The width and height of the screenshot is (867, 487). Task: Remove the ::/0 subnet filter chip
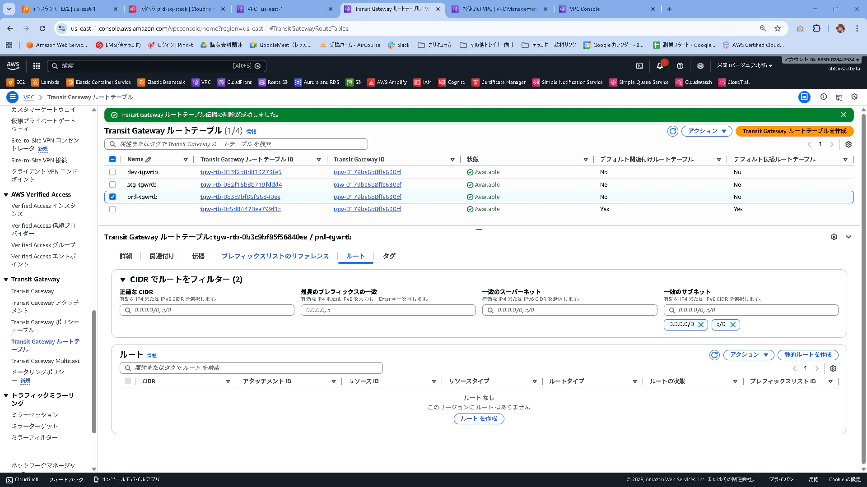(x=733, y=325)
